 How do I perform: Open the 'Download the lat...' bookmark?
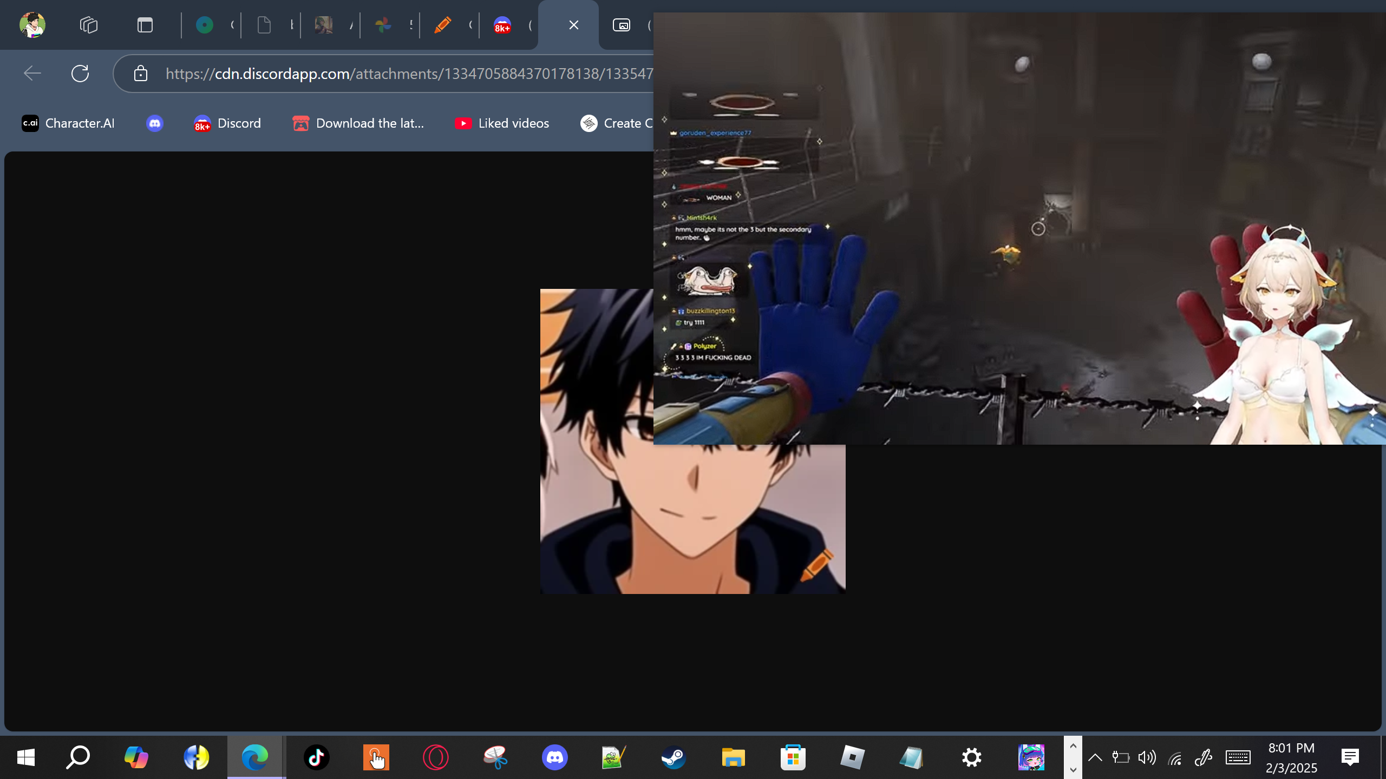[358, 123]
